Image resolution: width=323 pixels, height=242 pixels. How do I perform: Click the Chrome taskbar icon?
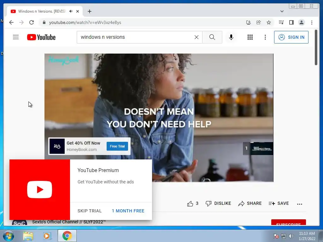(x=67, y=236)
